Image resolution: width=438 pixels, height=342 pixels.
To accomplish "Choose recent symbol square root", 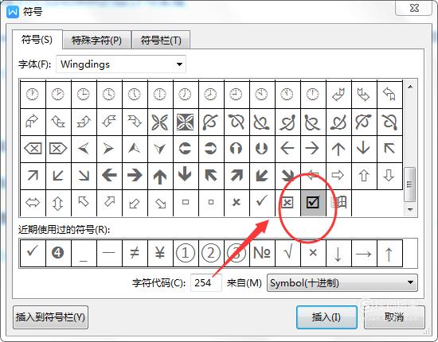I will pos(287,253).
